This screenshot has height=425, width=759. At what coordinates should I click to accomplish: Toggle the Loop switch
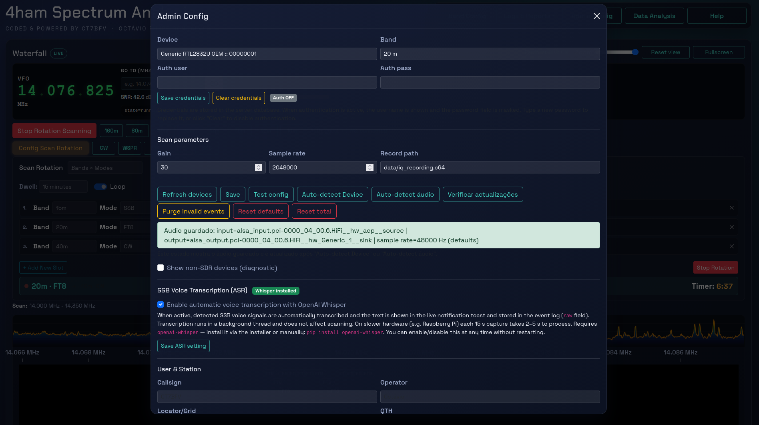pyautogui.click(x=100, y=187)
